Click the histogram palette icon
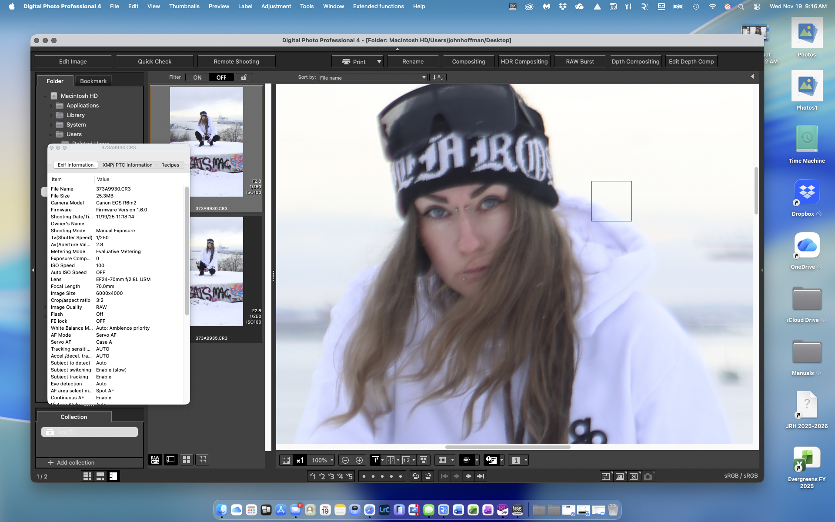The width and height of the screenshot is (835, 522). pyautogui.click(x=620, y=476)
